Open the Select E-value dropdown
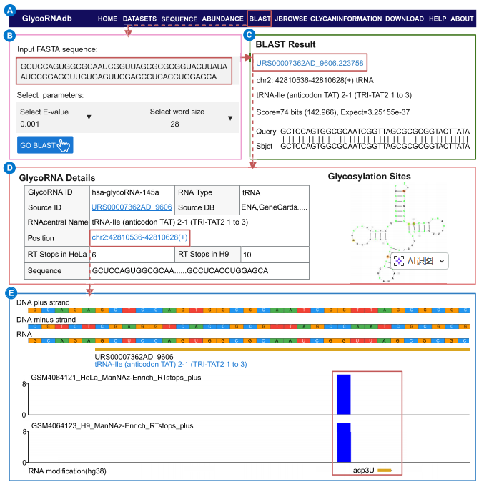 click(89, 118)
